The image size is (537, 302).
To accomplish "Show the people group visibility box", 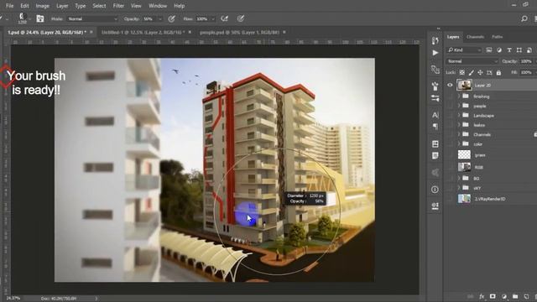I will [x=450, y=106].
